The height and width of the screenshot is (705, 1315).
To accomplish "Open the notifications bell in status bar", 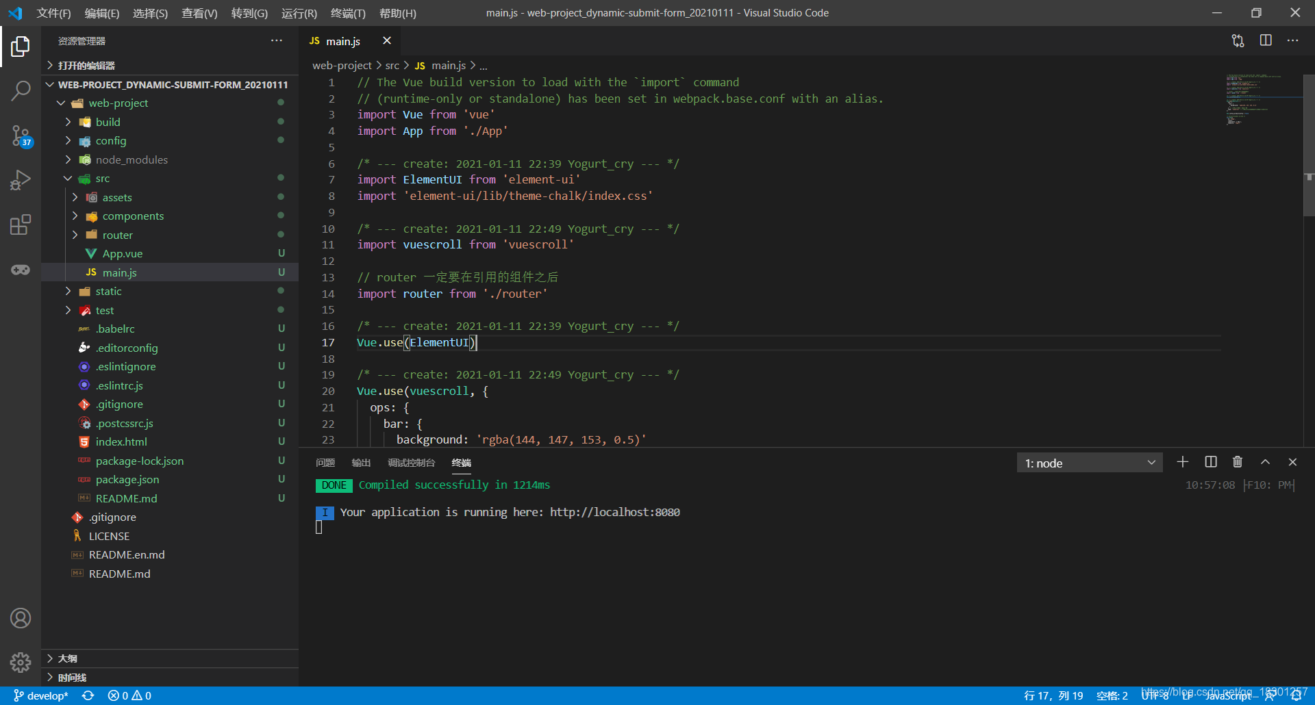I will coord(1296,695).
